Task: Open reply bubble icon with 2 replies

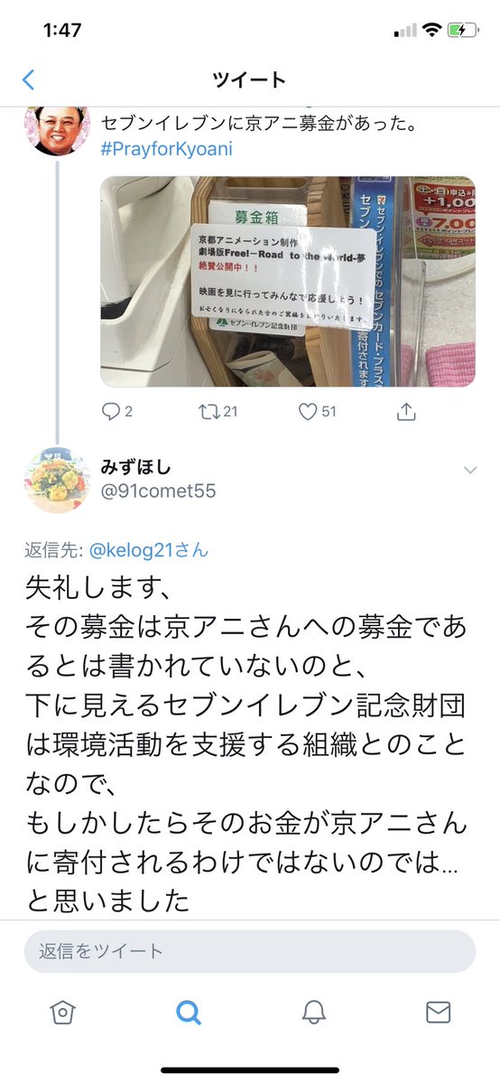Action: coord(110,412)
